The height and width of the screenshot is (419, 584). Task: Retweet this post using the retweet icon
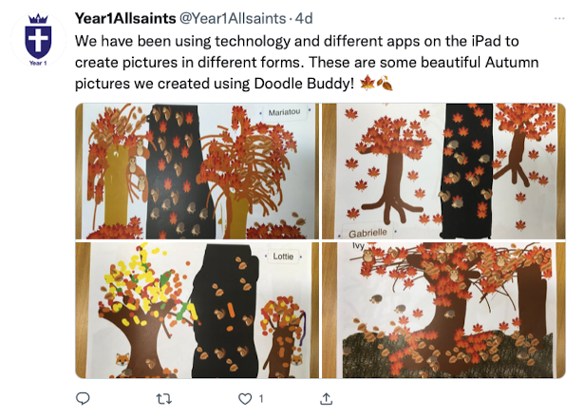164,399
